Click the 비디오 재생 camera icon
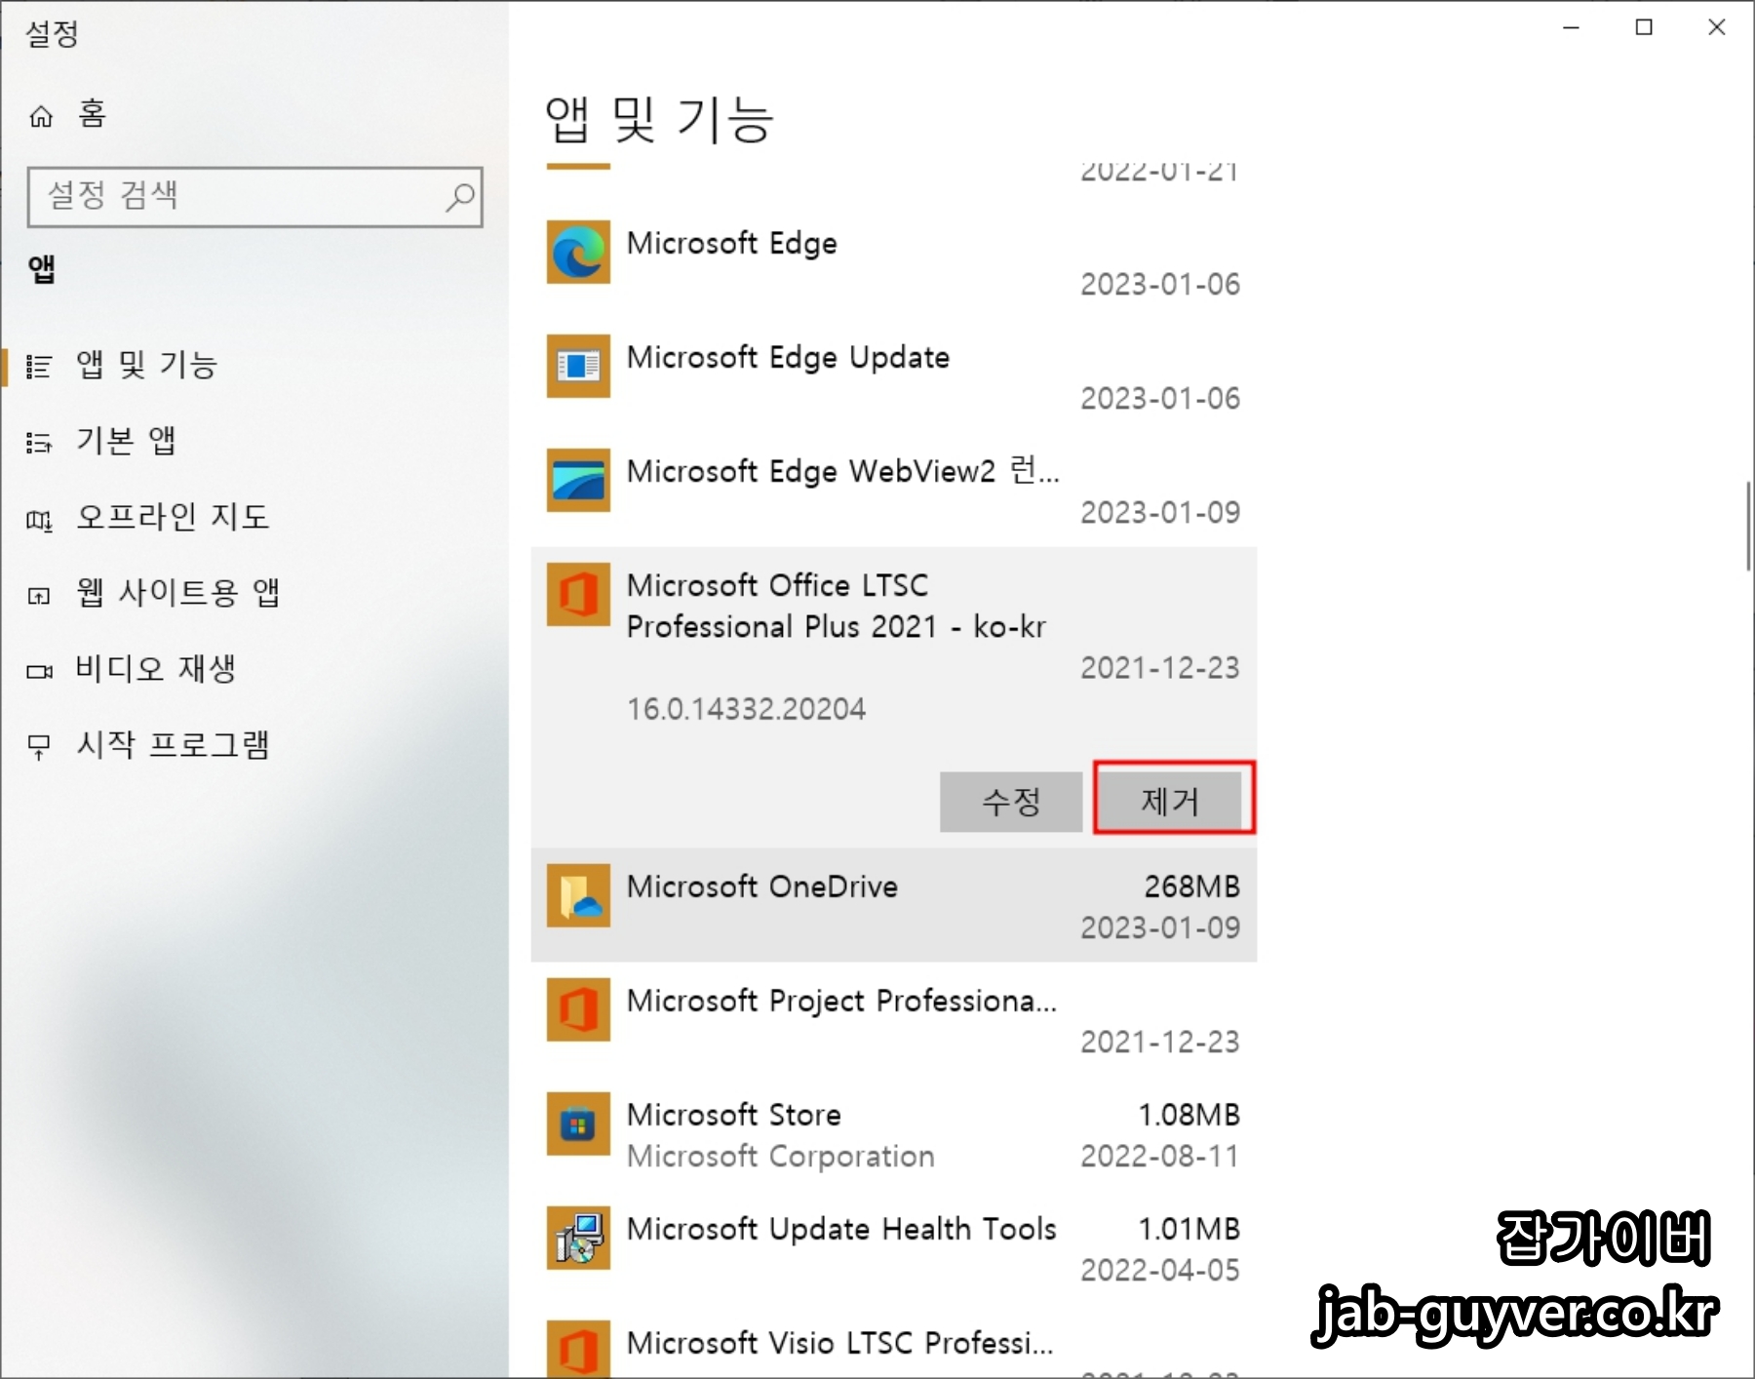 (39, 671)
